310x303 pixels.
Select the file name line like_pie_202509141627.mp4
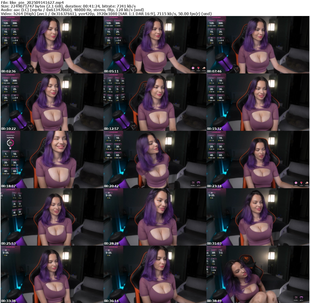(x=32, y=2)
